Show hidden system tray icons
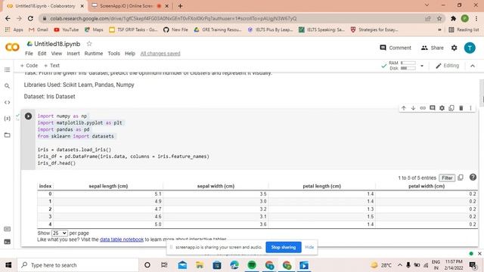Screen dimensions: 484x272 399,265
